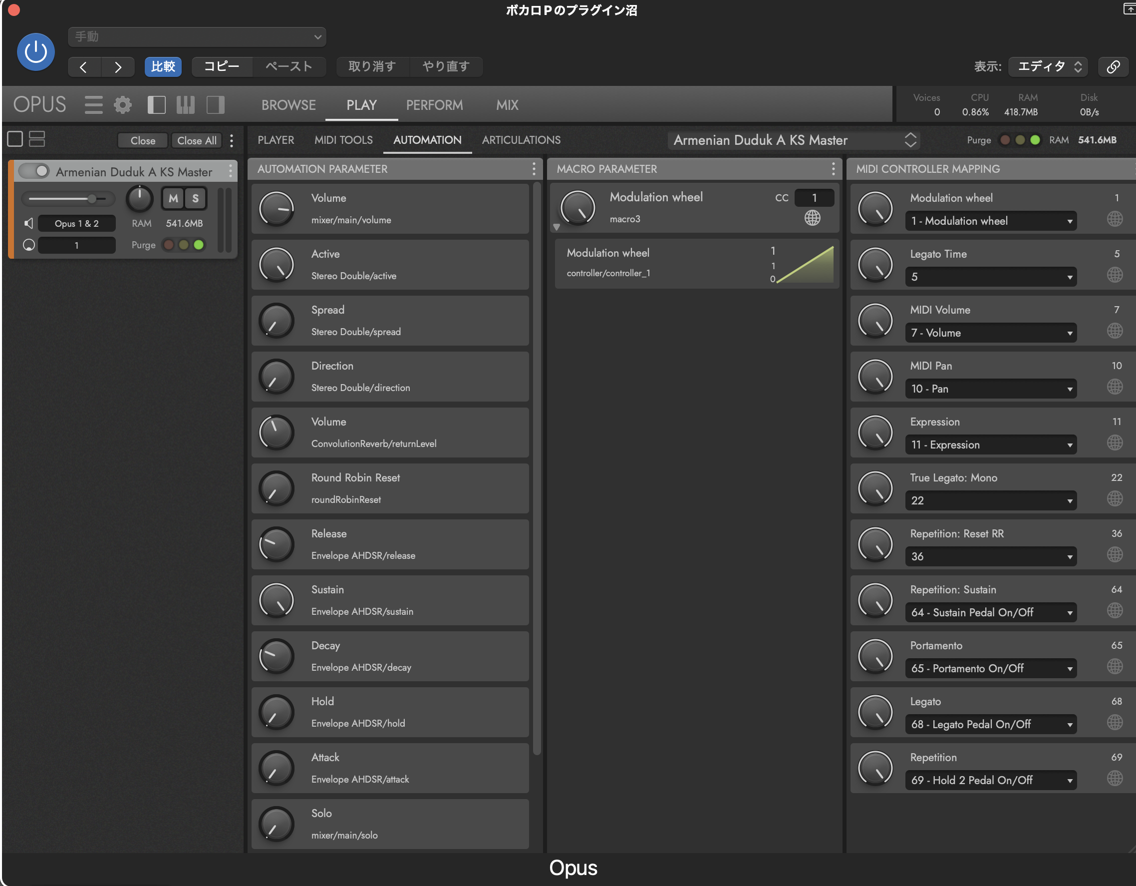Select single instrument view icon
1136x886 pixels.
(x=15, y=139)
